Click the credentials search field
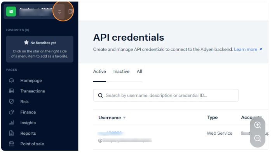This screenshot has width=272, height=153. click(166, 95)
